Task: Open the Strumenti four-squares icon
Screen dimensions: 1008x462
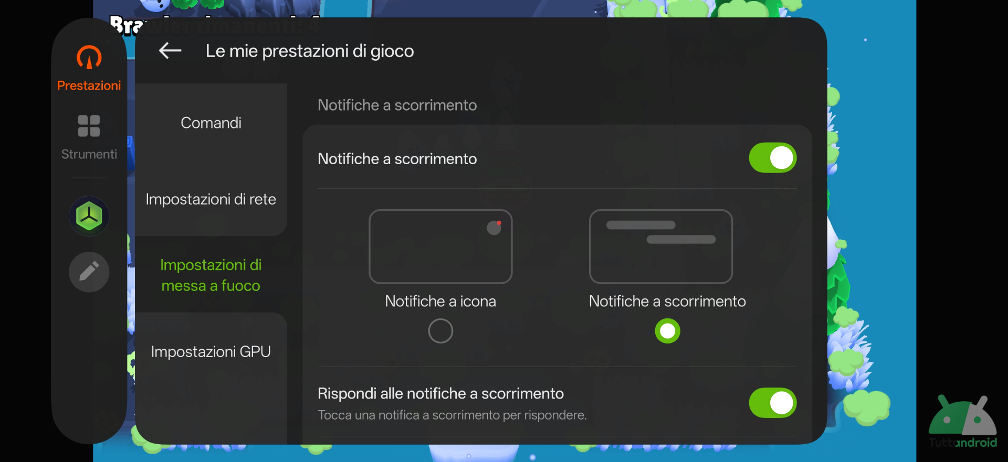Action: click(x=89, y=126)
